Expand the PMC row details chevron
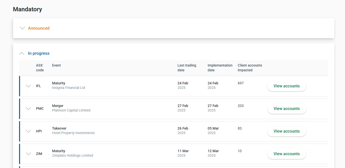This screenshot has height=168, width=345. pos(28,108)
